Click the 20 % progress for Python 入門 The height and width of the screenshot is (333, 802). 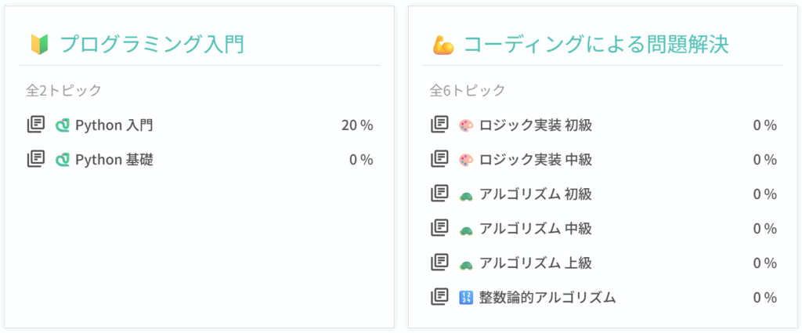tap(357, 125)
